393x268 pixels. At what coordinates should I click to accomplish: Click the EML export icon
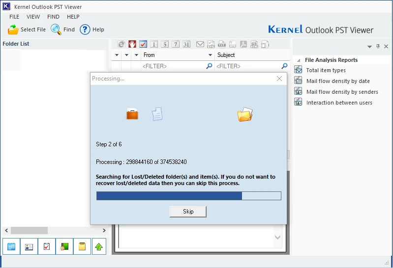pos(211,44)
